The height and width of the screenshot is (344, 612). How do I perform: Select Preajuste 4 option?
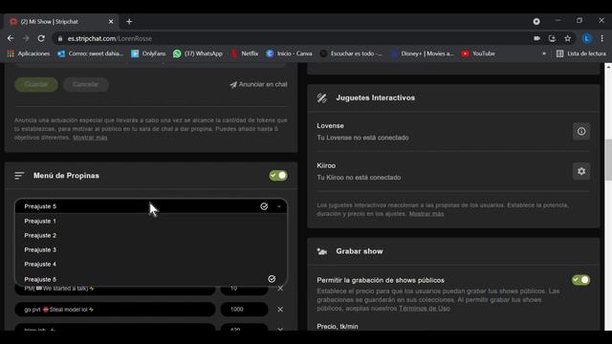click(151, 265)
